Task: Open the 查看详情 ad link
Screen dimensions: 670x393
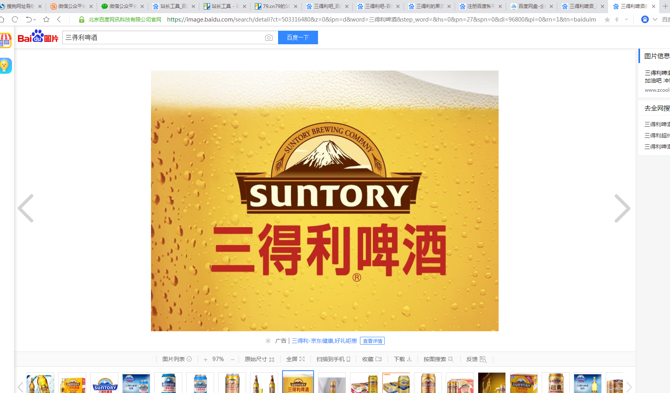Action: pos(372,341)
